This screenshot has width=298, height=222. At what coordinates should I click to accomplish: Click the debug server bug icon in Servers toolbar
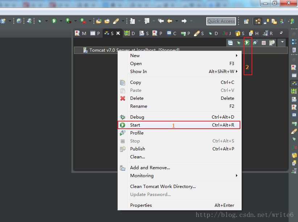point(239,43)
